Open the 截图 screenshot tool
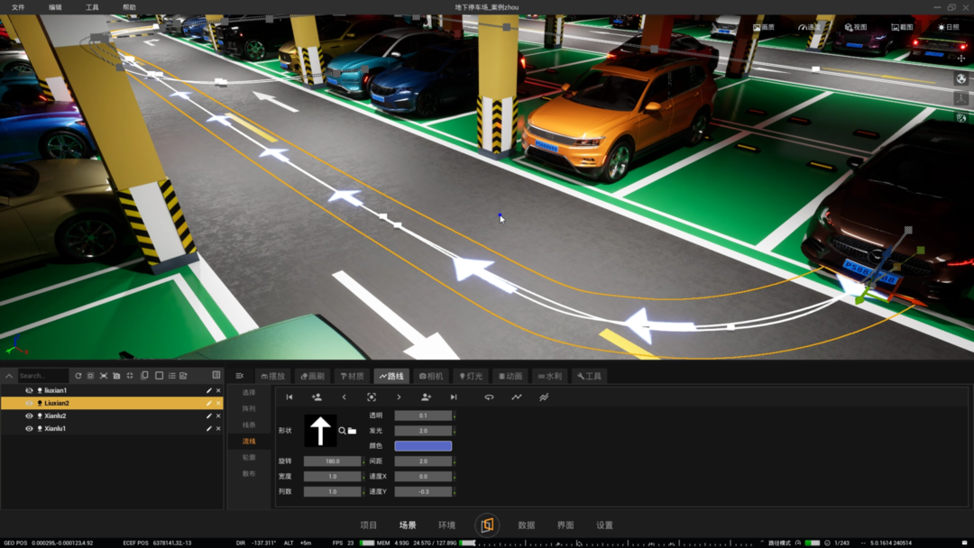 pos(902,28)
